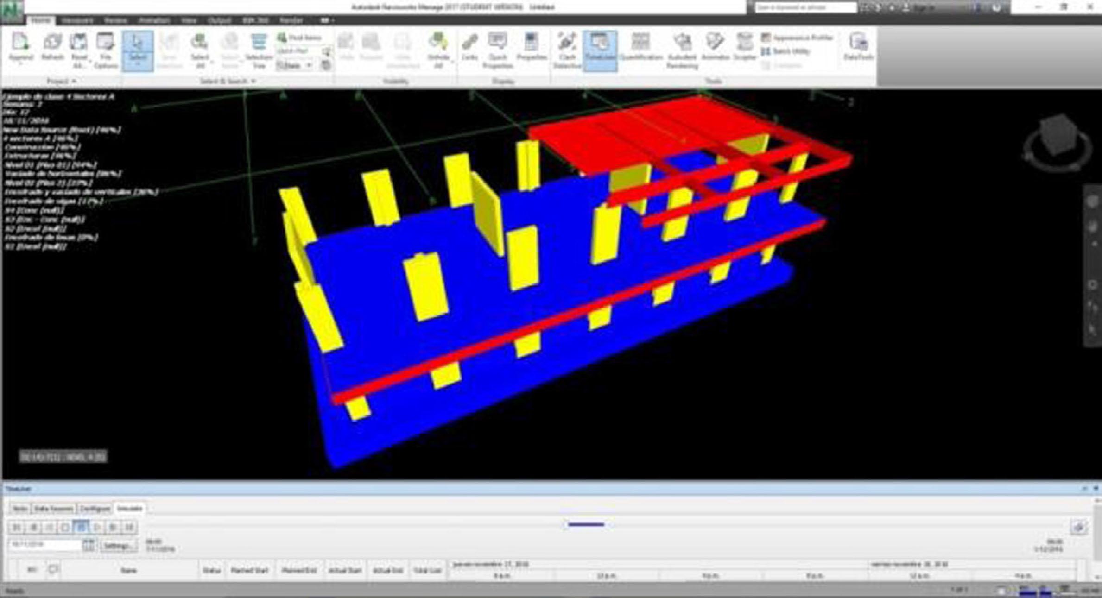This screenshot has height=598, width=1102.
Task: Open the Configure tab in TimeLiner
Action: [95, 509]
